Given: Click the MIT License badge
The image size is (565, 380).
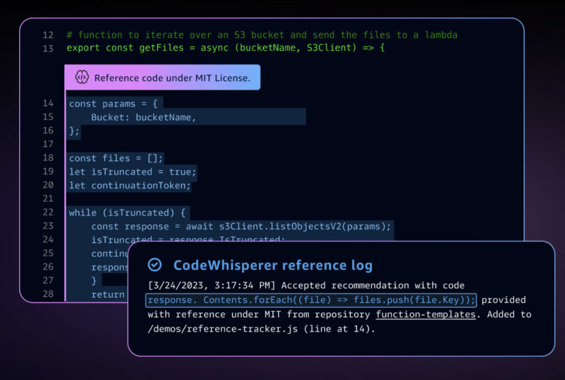Looking at the screenshot, I should pos(162,77).
